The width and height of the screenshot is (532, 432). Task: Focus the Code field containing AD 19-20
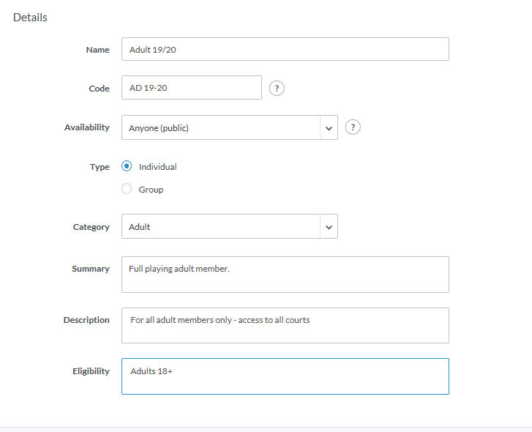pyautogui.click(x=191, y=88)
